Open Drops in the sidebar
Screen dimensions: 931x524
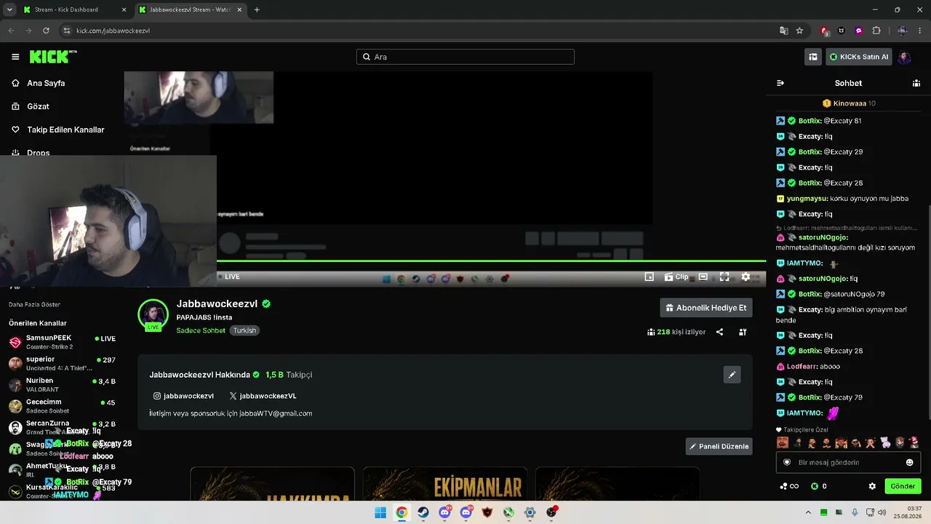(31, 153)
